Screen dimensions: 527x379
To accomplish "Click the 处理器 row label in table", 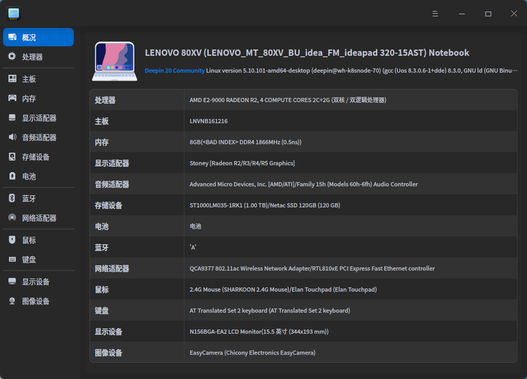I will 105,100.
